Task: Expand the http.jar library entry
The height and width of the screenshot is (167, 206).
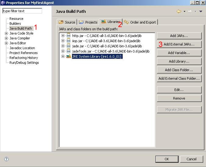Action: coord(63,36)
